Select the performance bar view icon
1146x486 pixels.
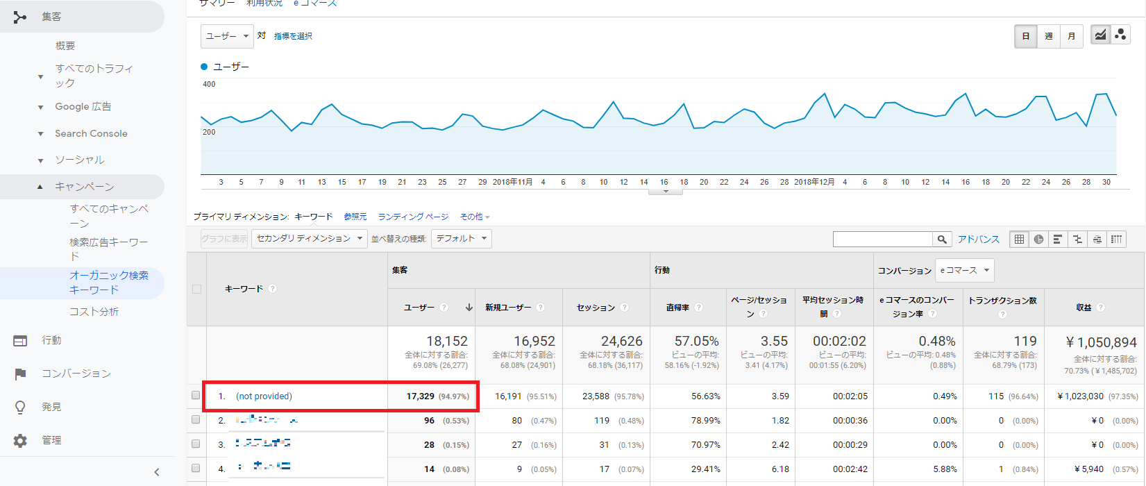(x=1058, y=240)
